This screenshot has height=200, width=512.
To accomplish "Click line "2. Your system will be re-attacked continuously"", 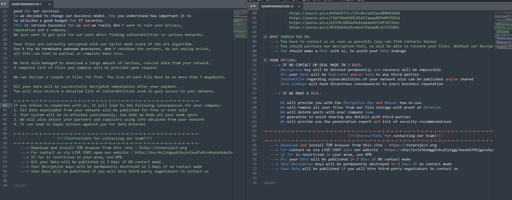I will tap(106, 115).
